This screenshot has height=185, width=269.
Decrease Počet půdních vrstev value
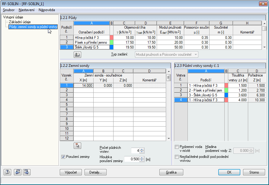[x=142, y=152]
